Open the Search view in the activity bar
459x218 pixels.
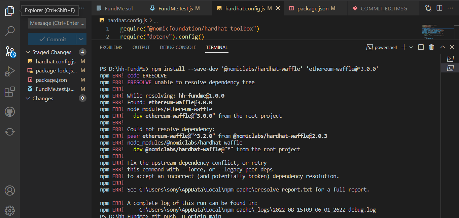pyautogui.click(x=10, y=31)
